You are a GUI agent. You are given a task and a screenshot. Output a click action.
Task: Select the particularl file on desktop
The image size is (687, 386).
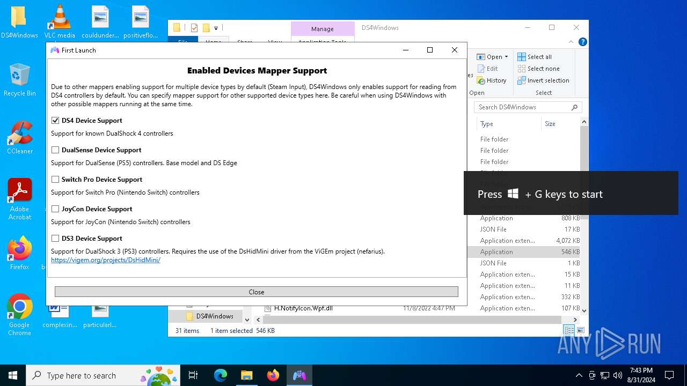coord(100,316)
